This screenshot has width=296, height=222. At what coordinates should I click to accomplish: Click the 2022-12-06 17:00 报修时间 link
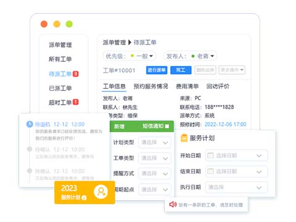(x=225, y=124)
